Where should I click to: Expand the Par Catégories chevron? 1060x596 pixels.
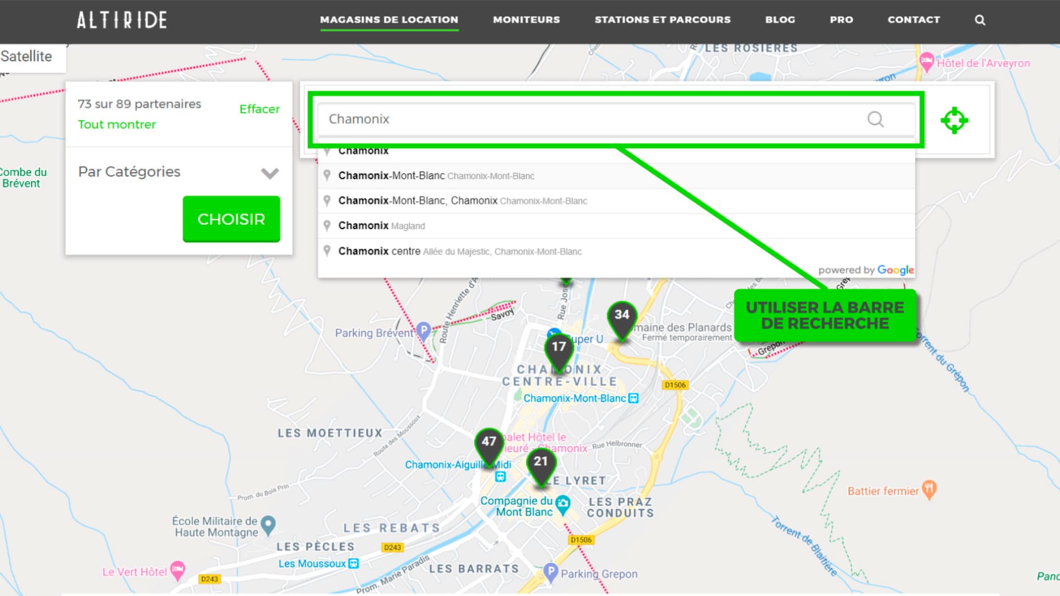coord(270,173)
